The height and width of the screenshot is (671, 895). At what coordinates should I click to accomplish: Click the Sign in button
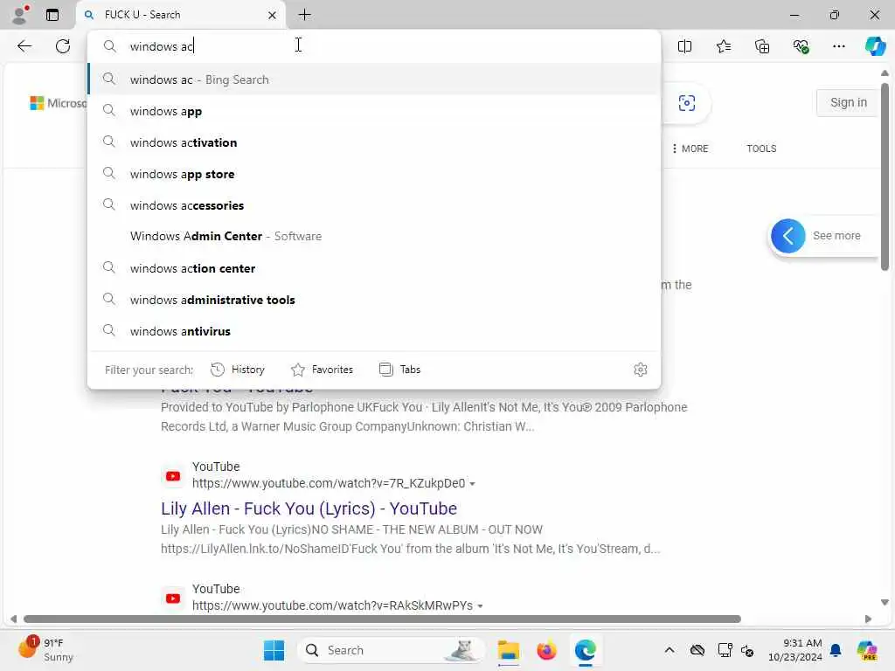click(848, 103)
